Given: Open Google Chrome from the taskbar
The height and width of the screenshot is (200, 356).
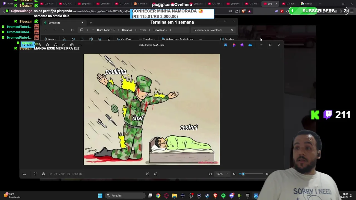Looking at the screenshot, I should coord(158,196).
